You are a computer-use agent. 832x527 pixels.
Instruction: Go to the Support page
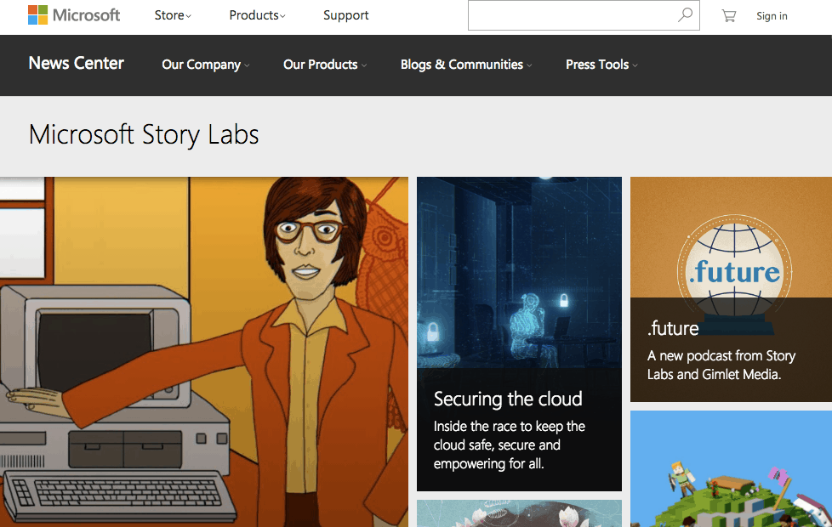tap(346, 15)
